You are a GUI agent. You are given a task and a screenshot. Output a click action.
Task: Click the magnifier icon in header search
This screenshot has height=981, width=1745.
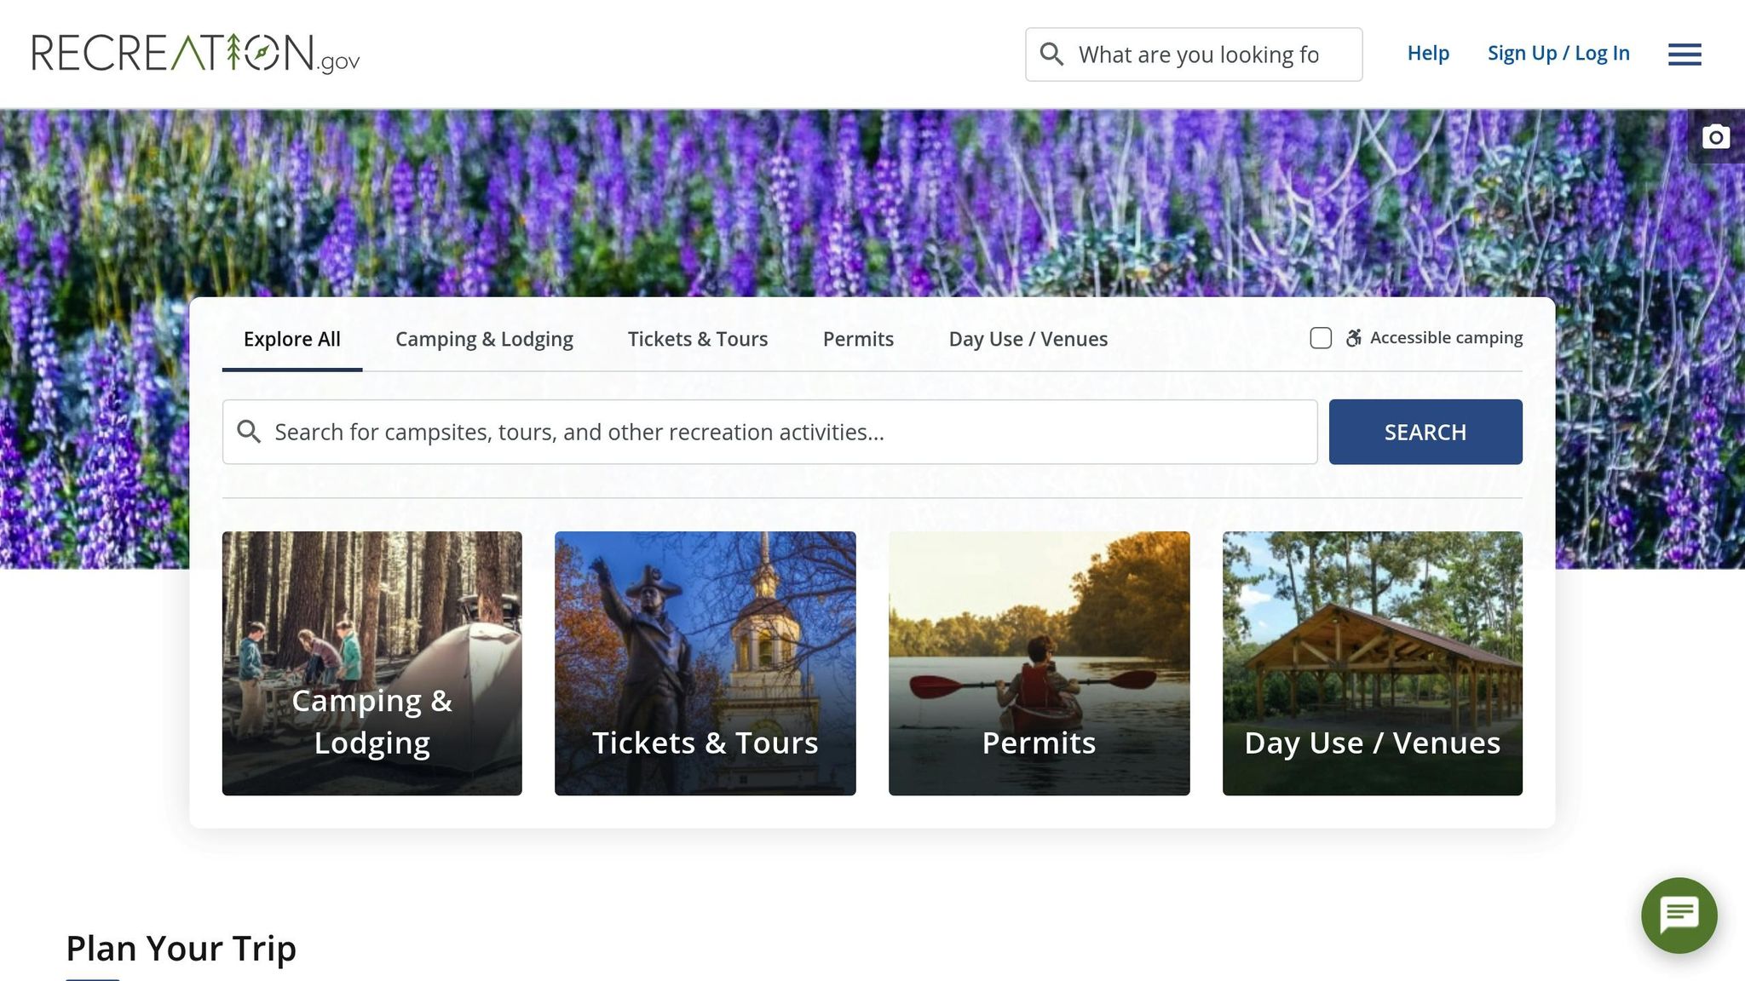coord(1051,54)
